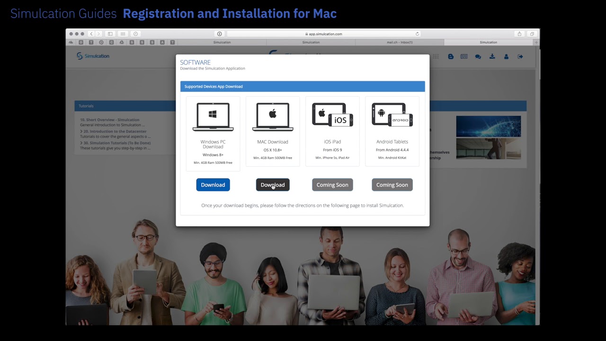Click the app.simulcation.com address bar

click(323, 34)
